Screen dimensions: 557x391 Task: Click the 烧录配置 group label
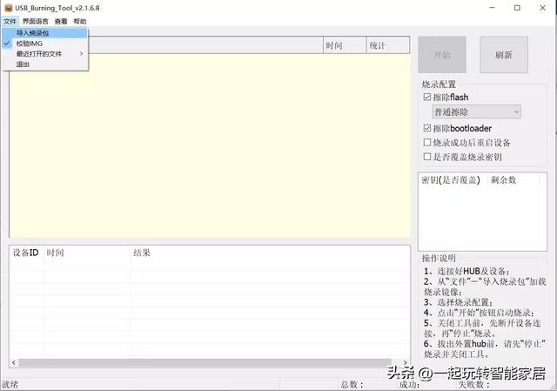(439, 84)
